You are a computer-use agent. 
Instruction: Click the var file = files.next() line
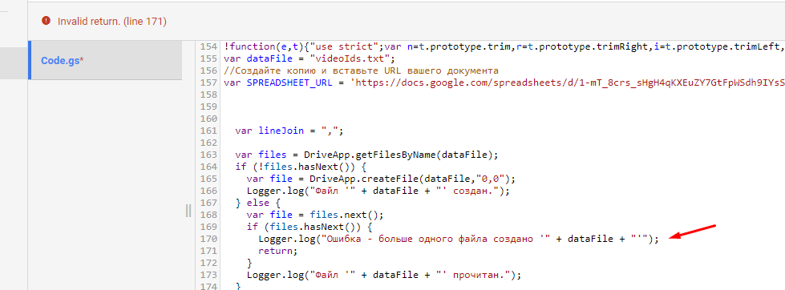[x=314, y=215]
